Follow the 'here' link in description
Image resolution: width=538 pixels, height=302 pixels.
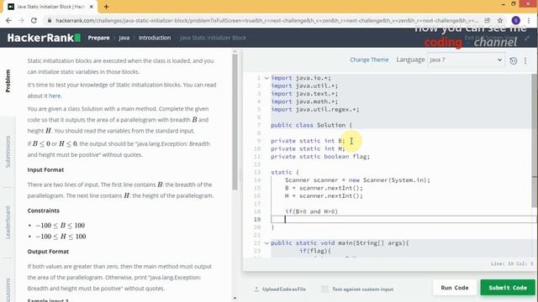[55, 96]
